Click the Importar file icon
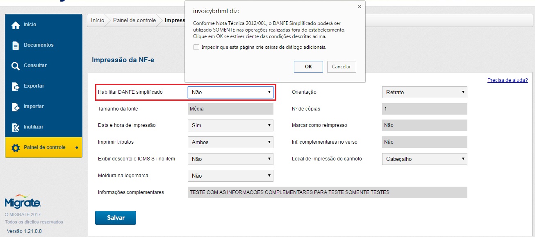 pyautogui.click(x=16, y=107)
